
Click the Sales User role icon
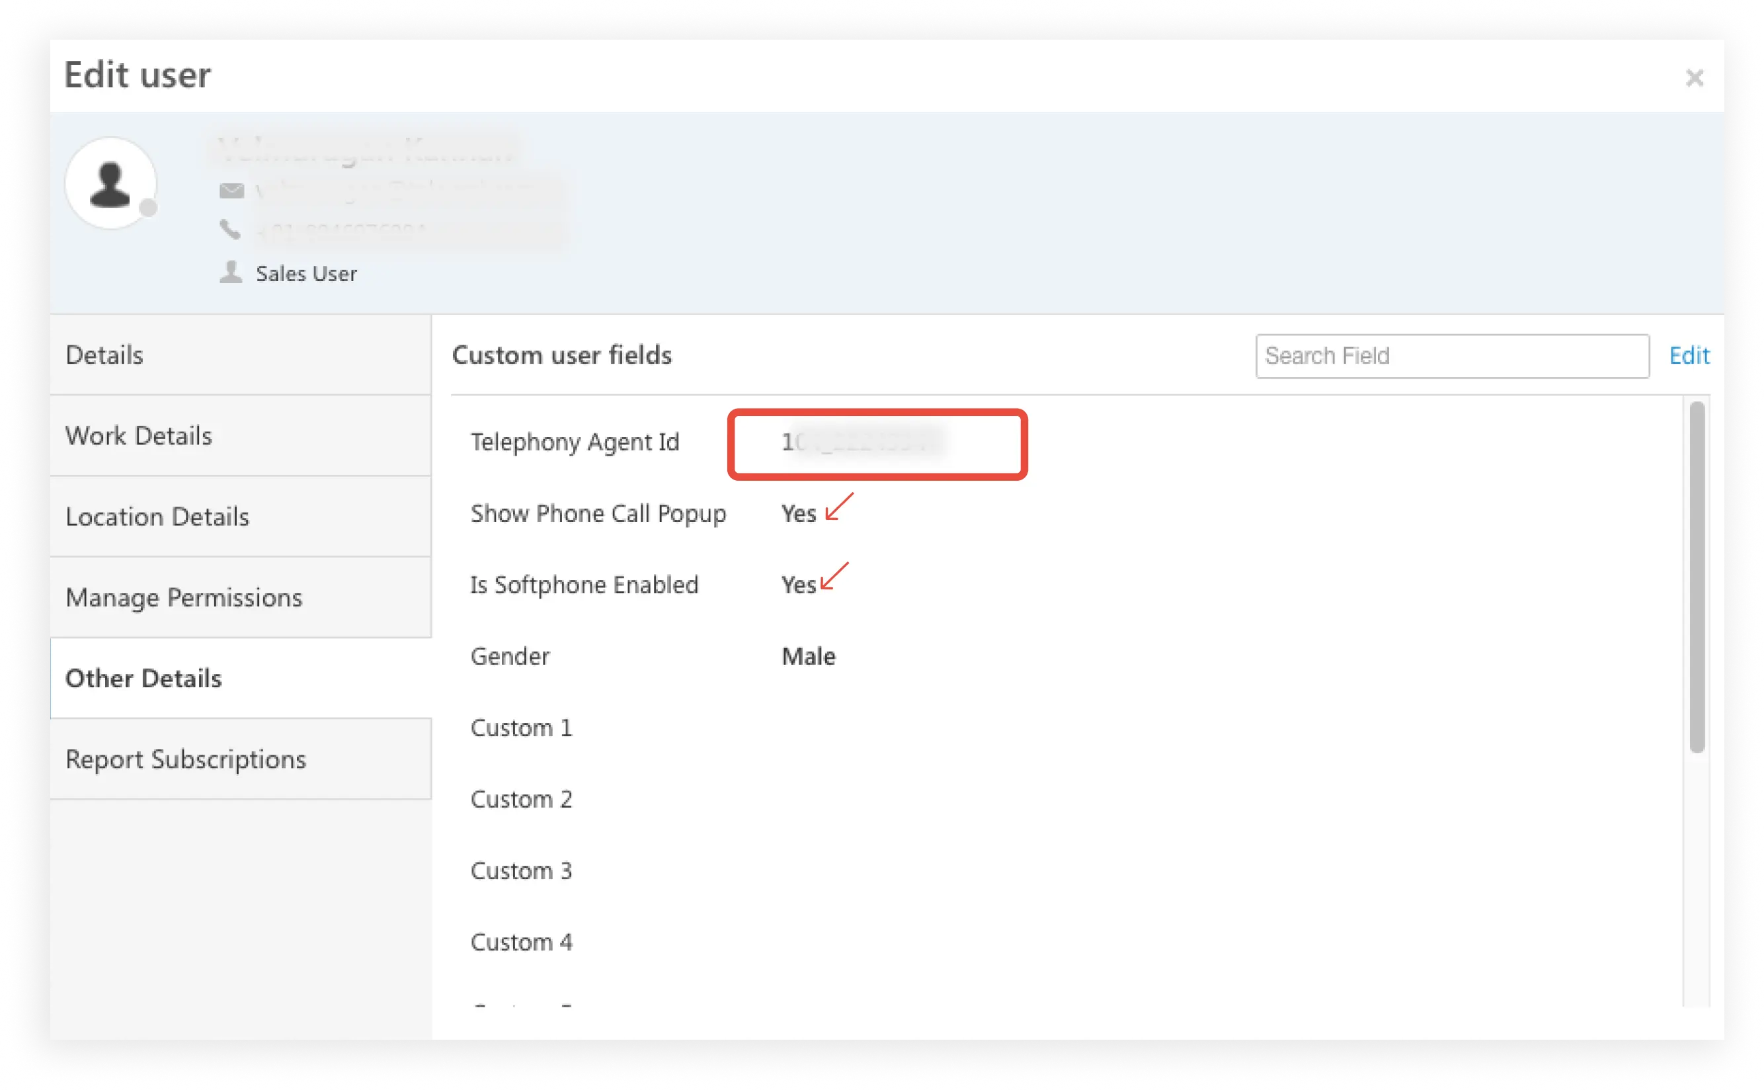[231, 272]
